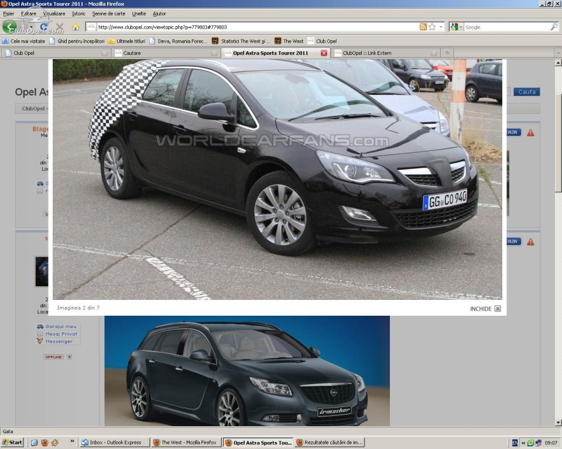
Task: Click the page scrollbar up arrow
Action: coord(558,63)
